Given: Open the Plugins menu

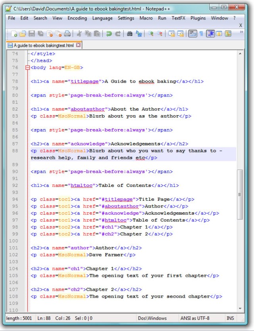Looking at the screenshot, I should click(198, 18).
